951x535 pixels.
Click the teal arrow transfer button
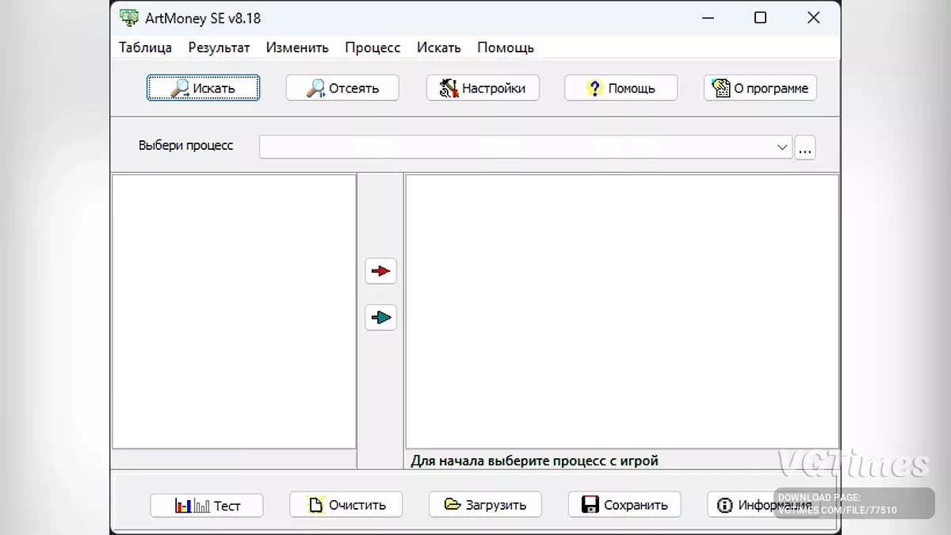[381, 318]
